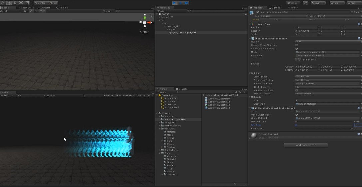Click the Pause button
The height and width of the screenshot is (187, 362).
pyautogui.click(x=181, y=3)
